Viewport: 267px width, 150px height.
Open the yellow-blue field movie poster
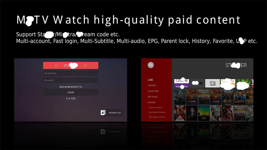(x=204, y=113)
